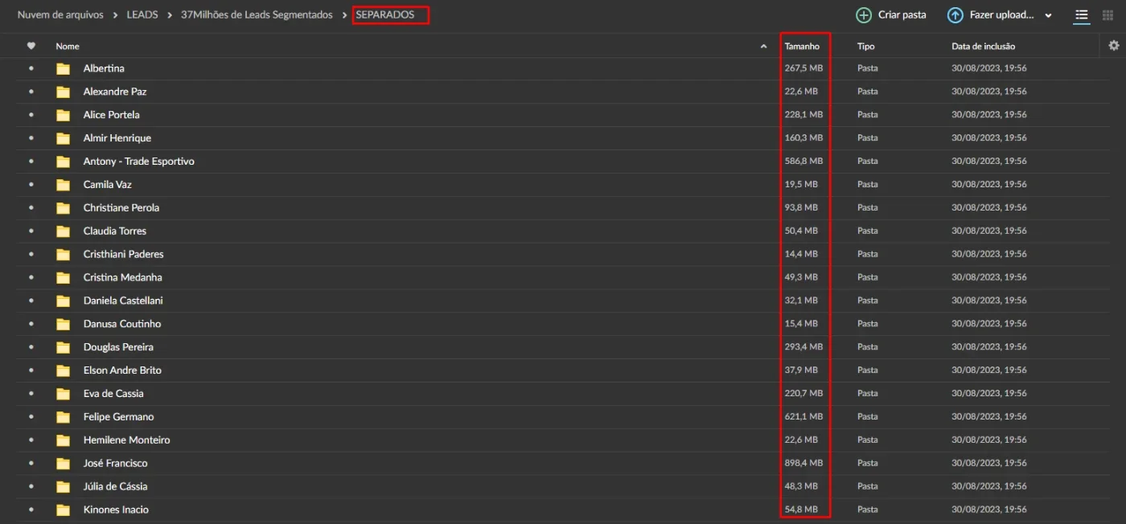Click the Douglas Pereira folder icon

pos(63,347)
